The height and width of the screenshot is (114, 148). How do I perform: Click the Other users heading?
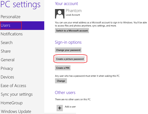(65, 93)
